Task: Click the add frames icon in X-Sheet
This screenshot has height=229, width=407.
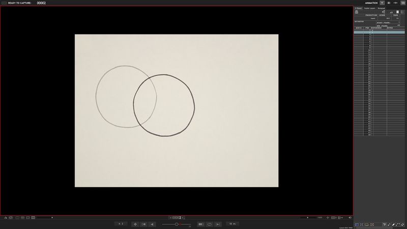Action: [384, 12]
